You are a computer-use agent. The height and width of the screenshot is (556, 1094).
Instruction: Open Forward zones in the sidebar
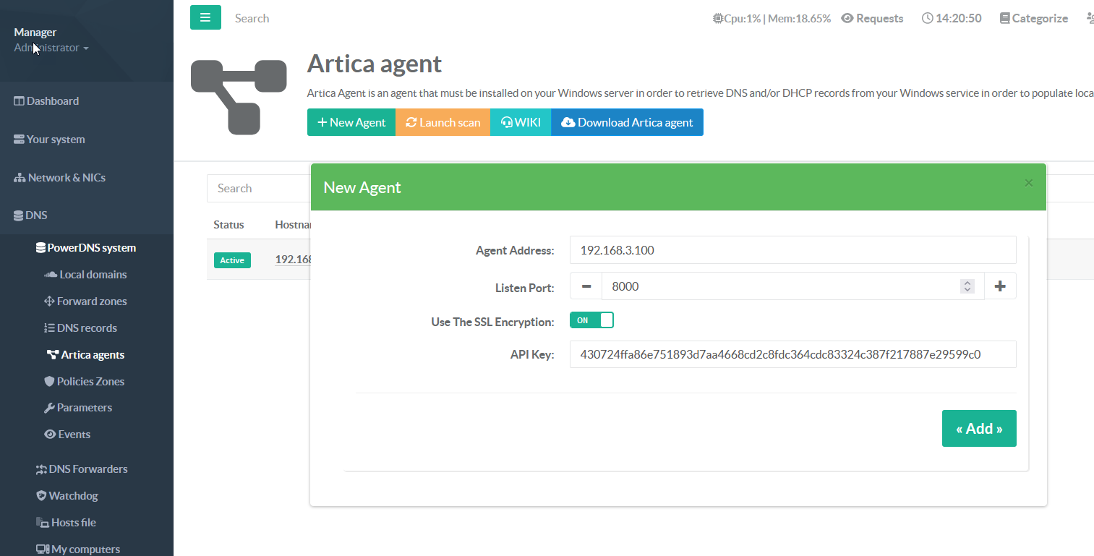point(91,301)
